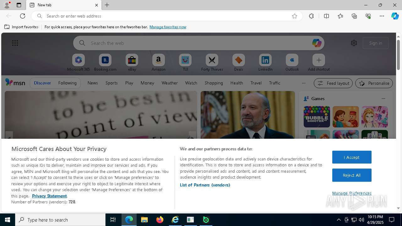Open the Traffic section

coord(274,83)
